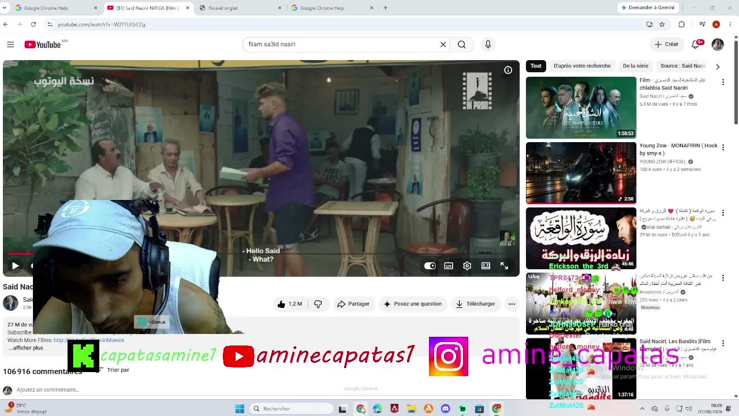The height and width of the screenshot is (416, 739).
Task: Switch to theater mode
Action: click(486, 266)
